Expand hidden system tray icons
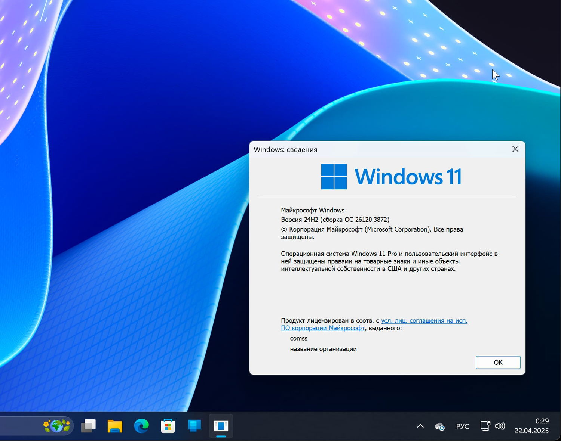This screenshot has width=561, height=441. point(420,426)
